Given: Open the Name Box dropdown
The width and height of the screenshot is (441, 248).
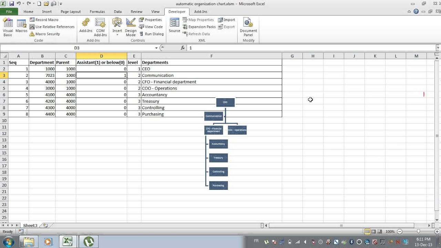Looking at the screenshot, I should tap(156, 48).
